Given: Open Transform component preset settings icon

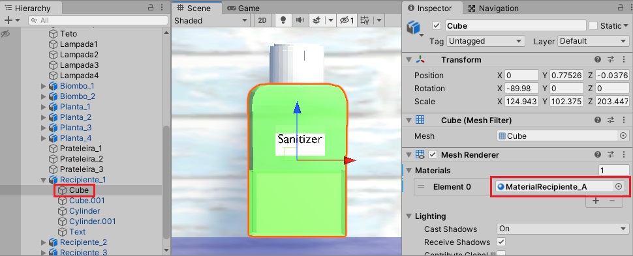Looking at the screenshot, I should 611,60.
